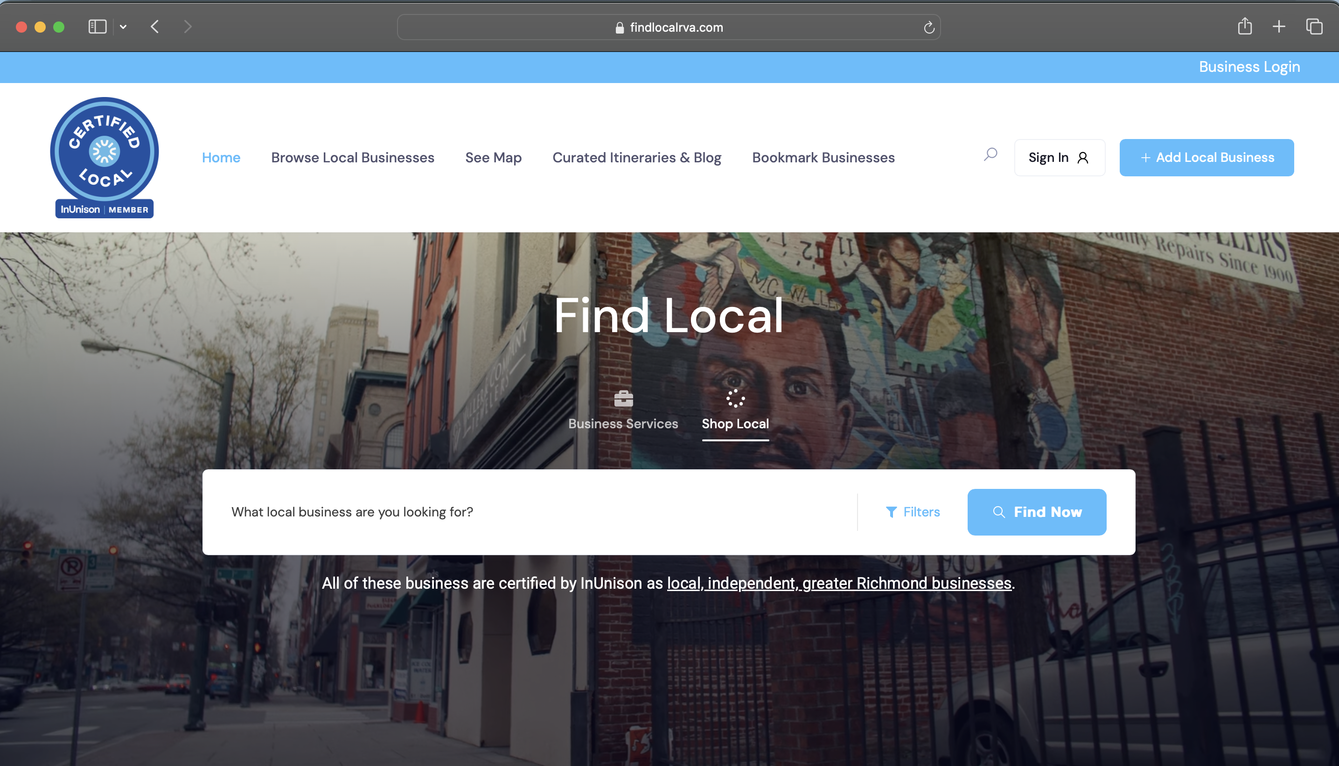The height and width of the screenshot is (766, 1339).
Task: Switch to the Business Services tab
Action: pyautogui.click(x=623, y=424)
